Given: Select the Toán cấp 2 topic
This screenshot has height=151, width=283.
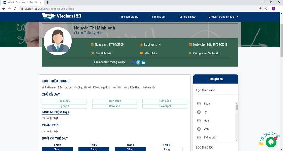Looking at the screenshot, I should point(115,101).
